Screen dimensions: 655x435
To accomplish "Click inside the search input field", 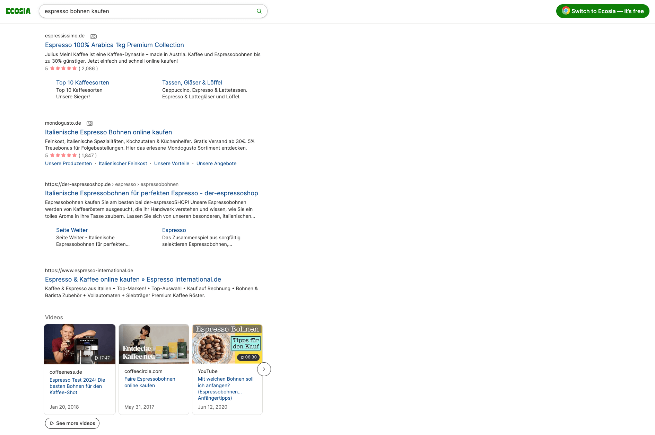I will tap(139, 11).
